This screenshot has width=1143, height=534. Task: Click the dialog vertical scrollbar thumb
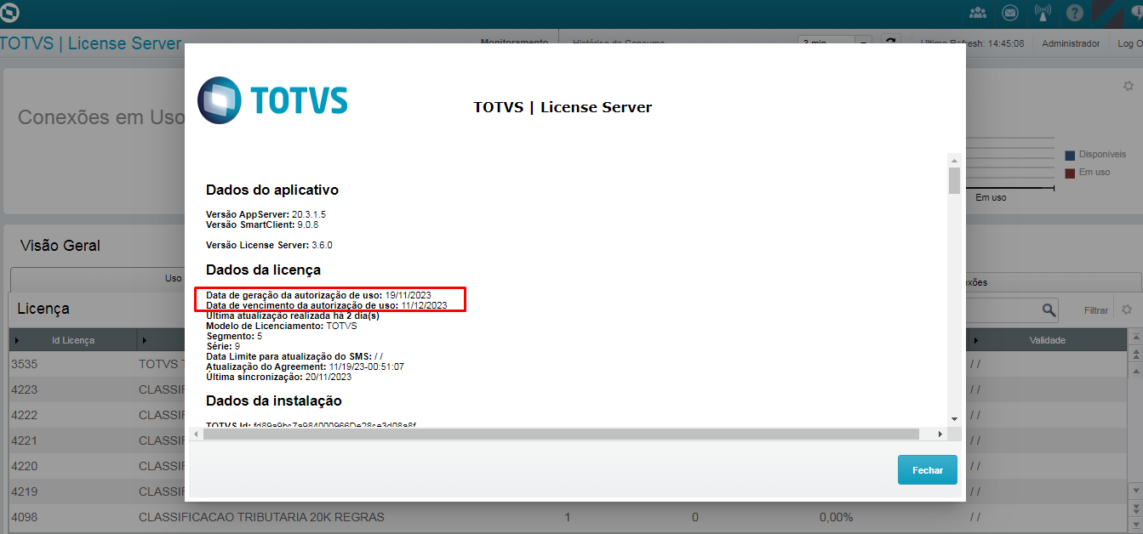coord(954,180)
